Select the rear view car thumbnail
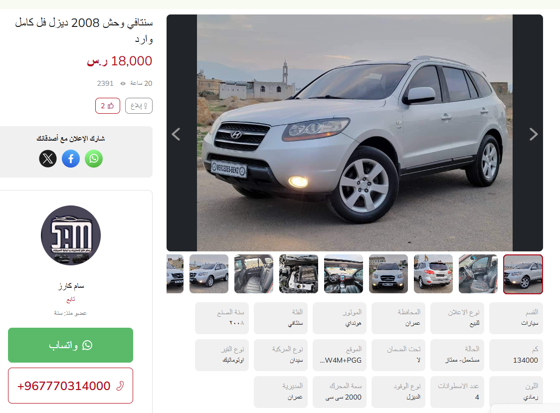Image resolution: width=560 pixels, height=413 pixels. click(x=433, y=274)
